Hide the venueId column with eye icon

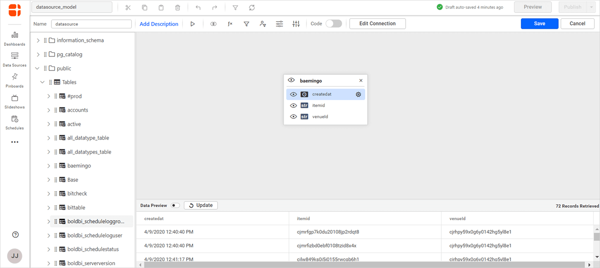[294, 117]
